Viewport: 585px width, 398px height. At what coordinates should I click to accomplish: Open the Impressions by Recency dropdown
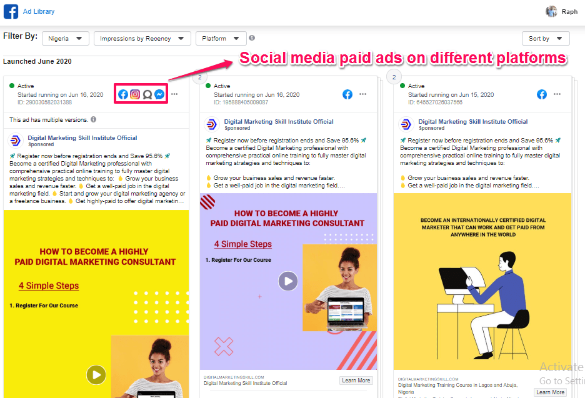click(142, 39)
